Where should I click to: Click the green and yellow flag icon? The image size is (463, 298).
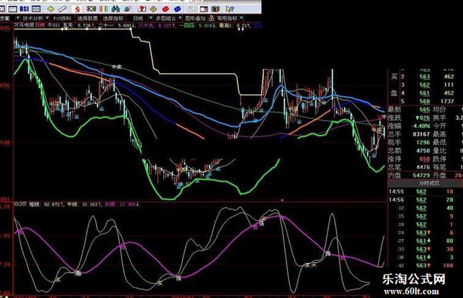click(92, 9)
